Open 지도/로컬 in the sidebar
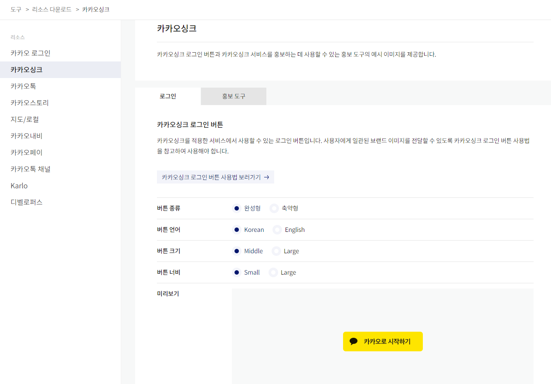Viewport: 551px width, 384px height. (x=60, y=119)
